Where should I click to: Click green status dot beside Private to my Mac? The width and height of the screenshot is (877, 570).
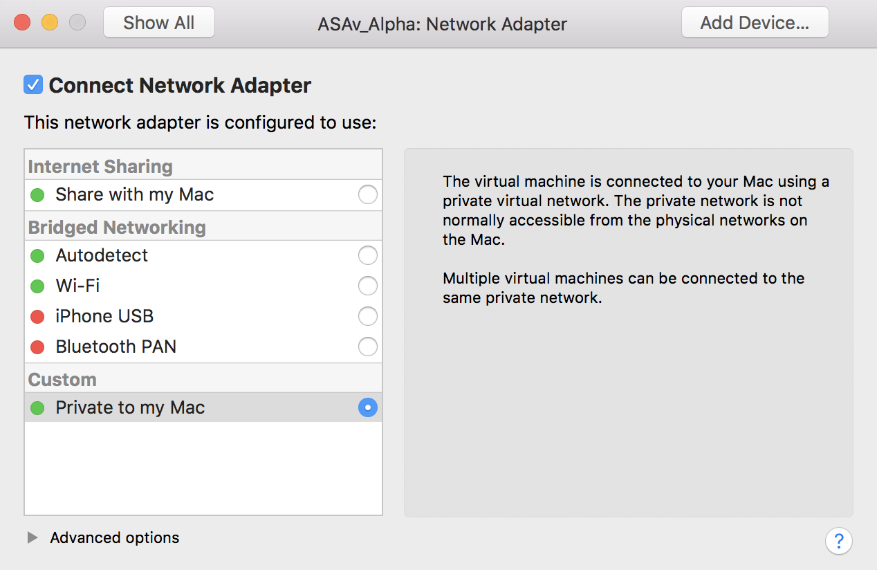pyautogui.click(x=37, y=408)
